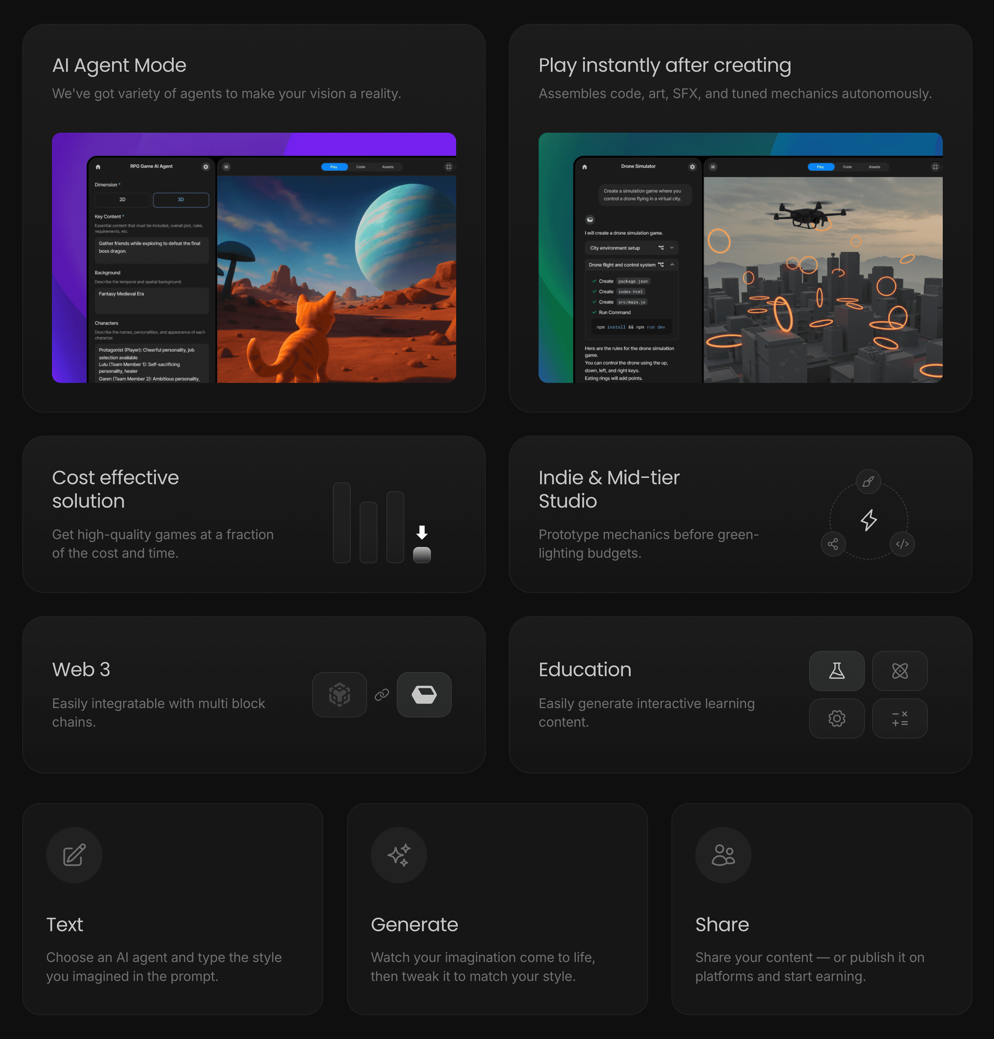Select the 2D dimension option
This screenshot has width=994, height=1039.
pos(122,200)
